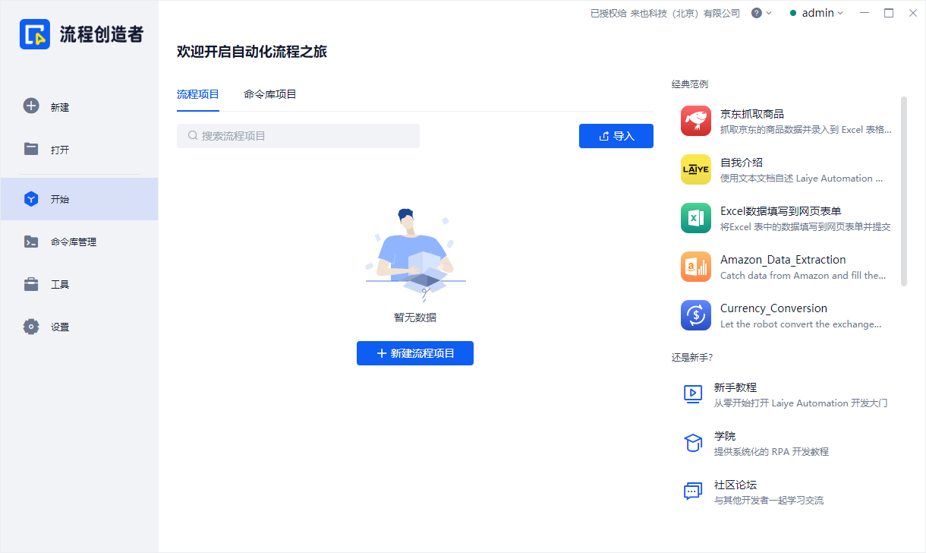Click the 导入 import button
926x553 pixels.
[616, 136]
